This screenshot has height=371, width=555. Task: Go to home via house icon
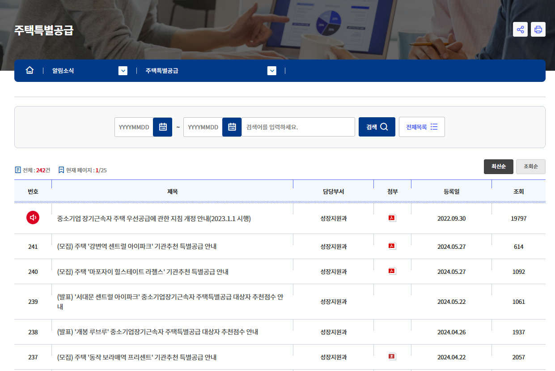pos(30,71)
